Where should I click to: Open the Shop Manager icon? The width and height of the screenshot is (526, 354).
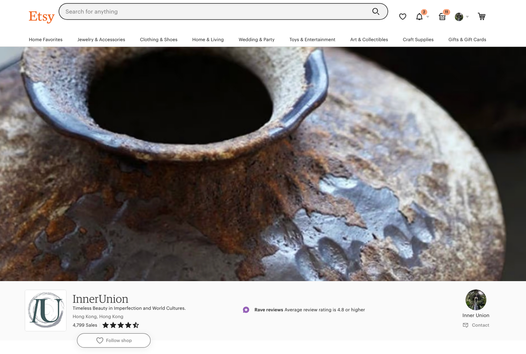[x=442, y=16]
